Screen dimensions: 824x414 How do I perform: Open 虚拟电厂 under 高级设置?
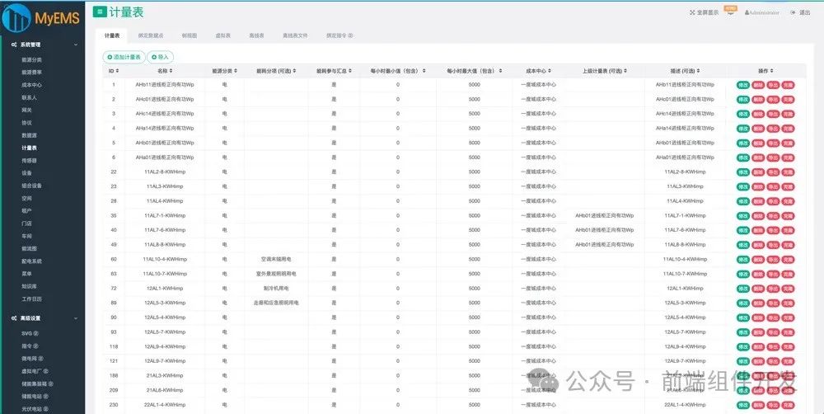(35, 371)
